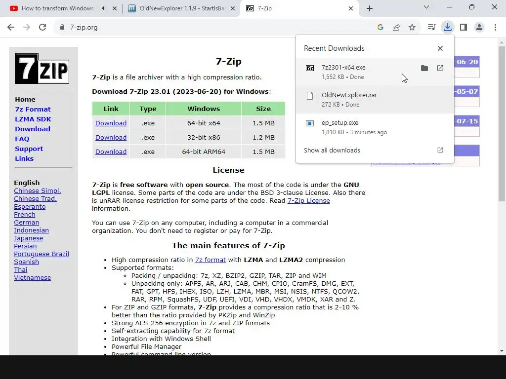Close the OldNewExplorer tab

(x=233, y=8)
